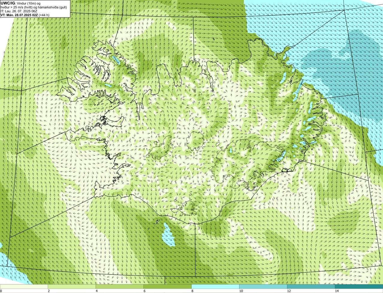Image resolution: width=383 pixels, height=293 pixels.
Task: Click the "IT: Lau. 26. 07. 2025 06Z" line
Action: click(19, 11)
